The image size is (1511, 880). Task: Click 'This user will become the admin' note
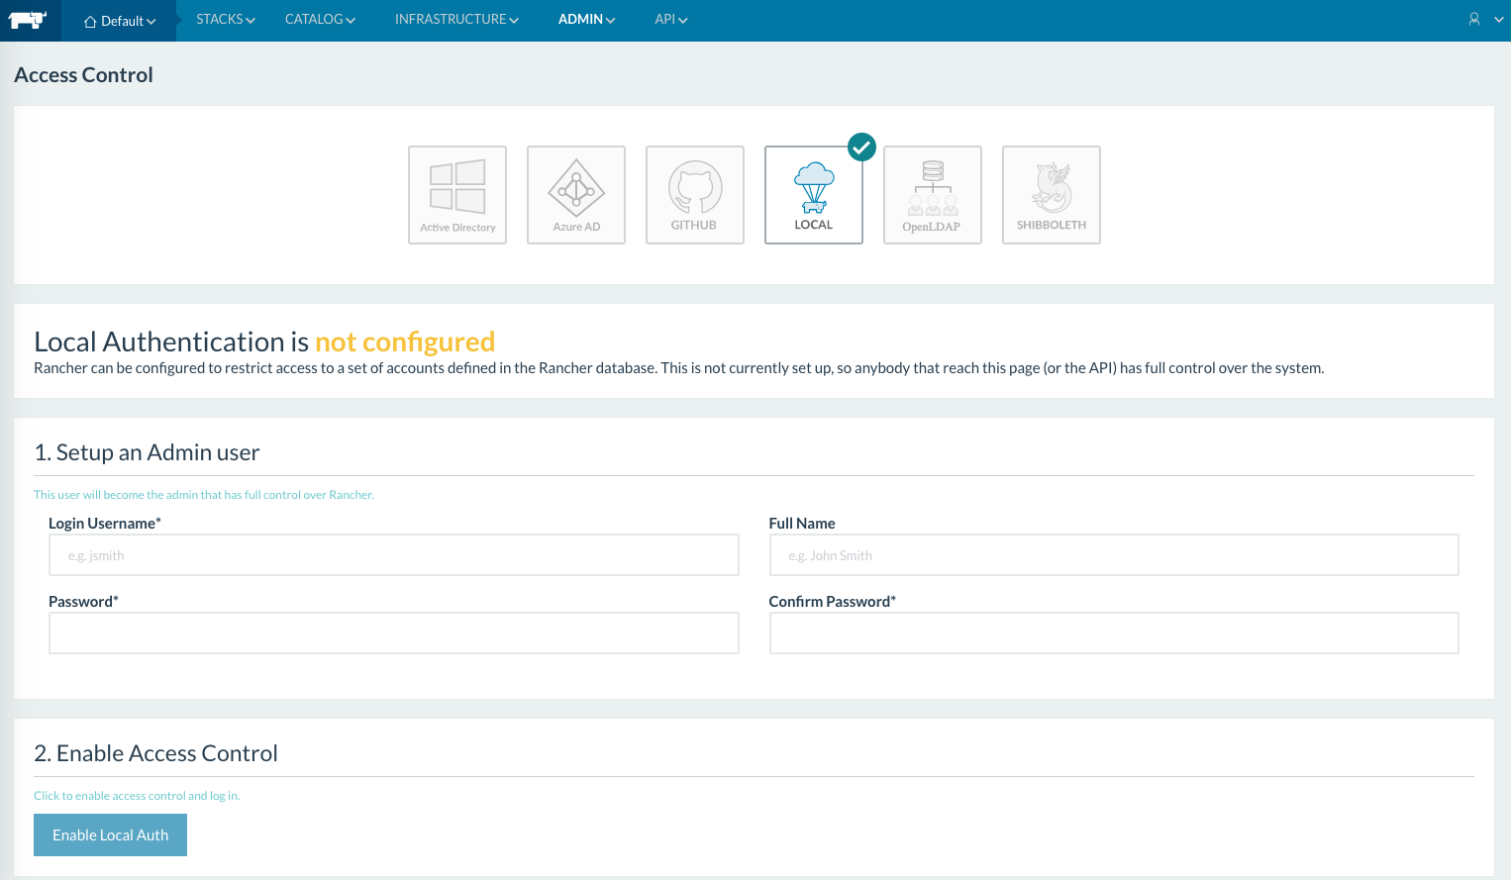pos(204,495)
